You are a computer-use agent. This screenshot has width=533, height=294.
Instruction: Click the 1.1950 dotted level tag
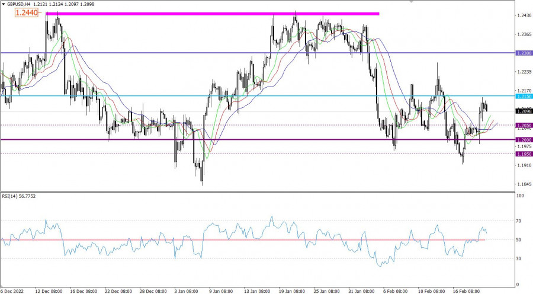tap(524, 154)
